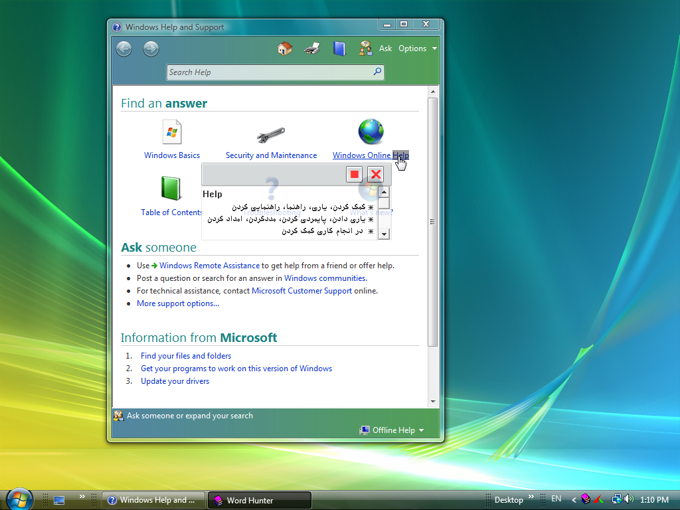Open Get your programs to work link
The width and height of the screenshot is (680, 510).
coord(236,368)
